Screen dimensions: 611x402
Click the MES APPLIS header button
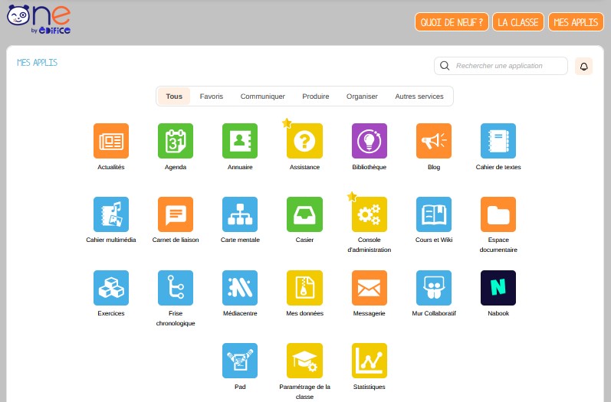click(576, 22)
